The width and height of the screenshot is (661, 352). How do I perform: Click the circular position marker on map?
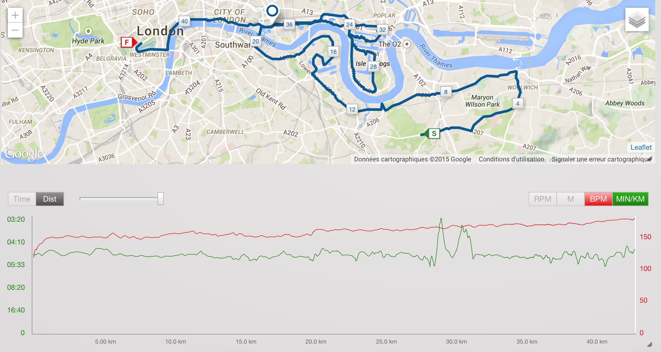point(272,11)
